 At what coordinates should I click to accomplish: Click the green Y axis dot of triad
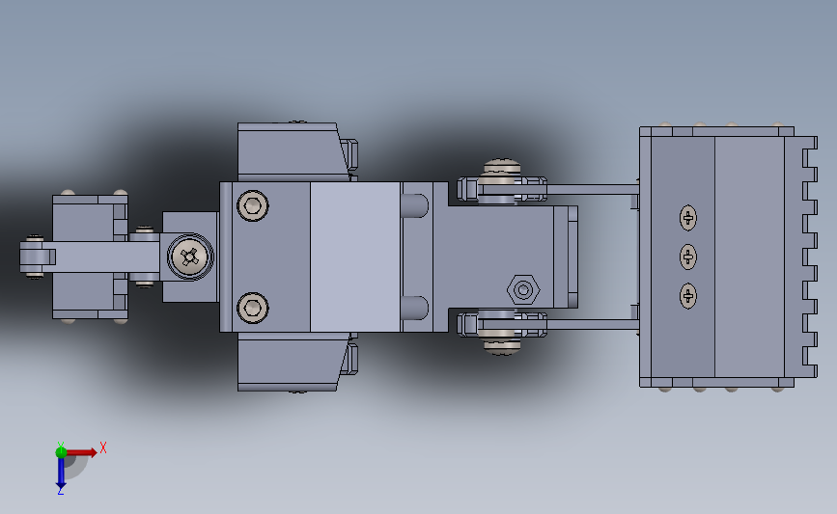point(61,452)
